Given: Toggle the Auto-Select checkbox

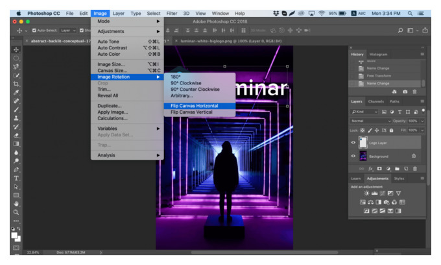Looking at the screenshot, I should pos(34,31).
